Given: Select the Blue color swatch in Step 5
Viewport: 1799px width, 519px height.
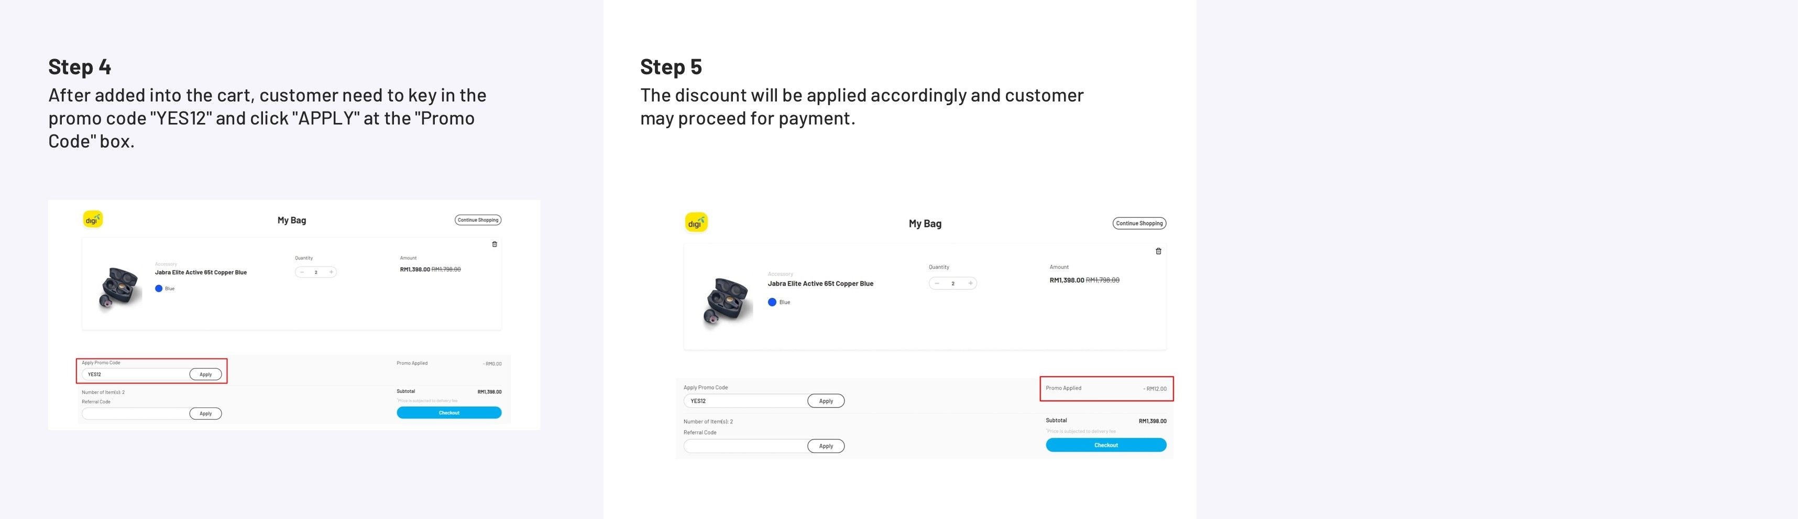Looking at the screenshot, I should point(772,302).
